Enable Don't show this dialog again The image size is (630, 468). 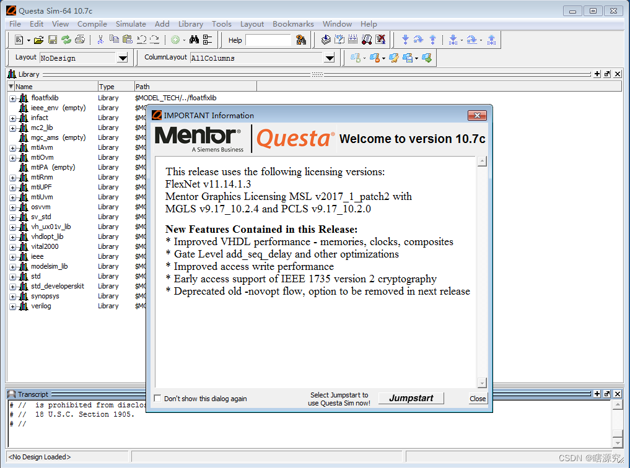(157, 398)
